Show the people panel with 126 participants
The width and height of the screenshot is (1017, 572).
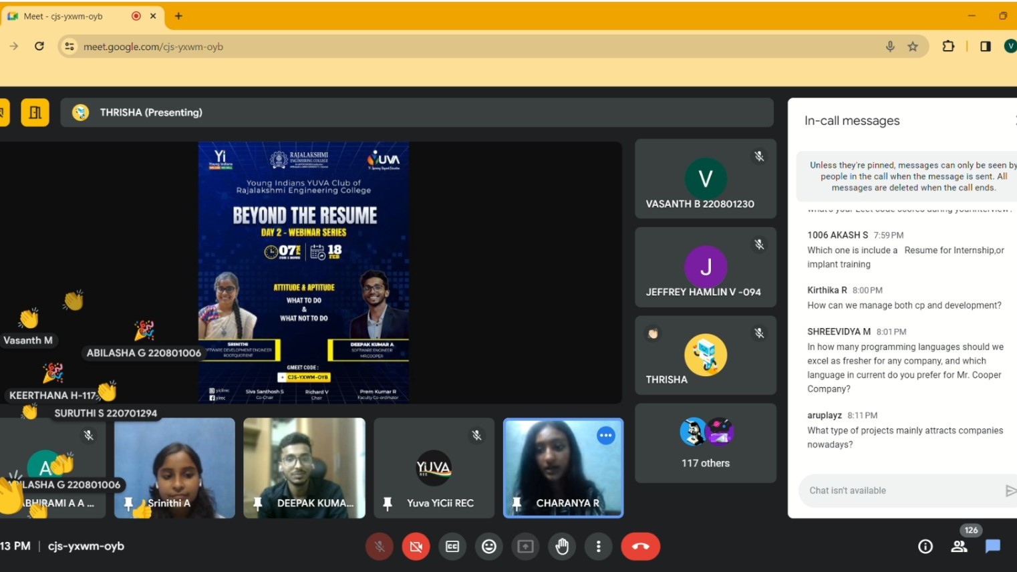coord(960,547)
